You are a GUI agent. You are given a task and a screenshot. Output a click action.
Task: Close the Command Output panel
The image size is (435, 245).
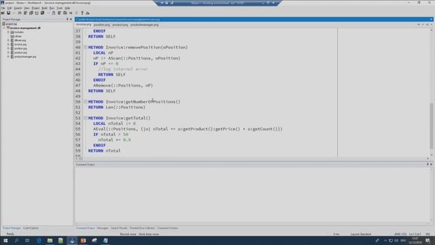click(431, 165)
